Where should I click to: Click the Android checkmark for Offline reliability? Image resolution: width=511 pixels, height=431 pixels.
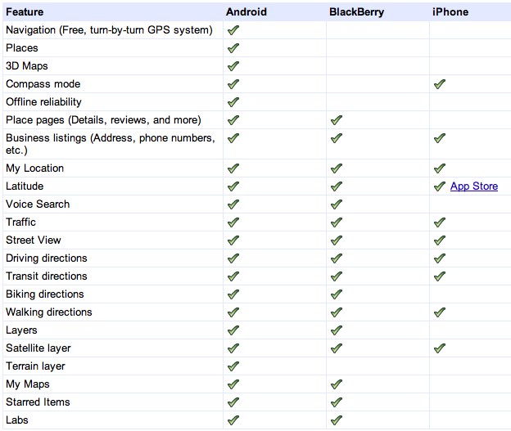click(233, 102)
